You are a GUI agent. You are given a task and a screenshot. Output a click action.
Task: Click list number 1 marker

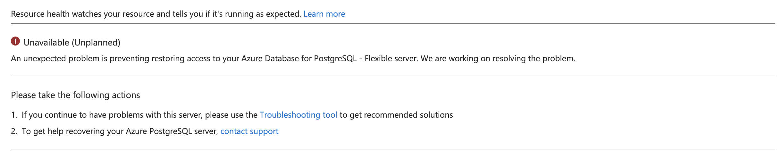coord(14,115)
